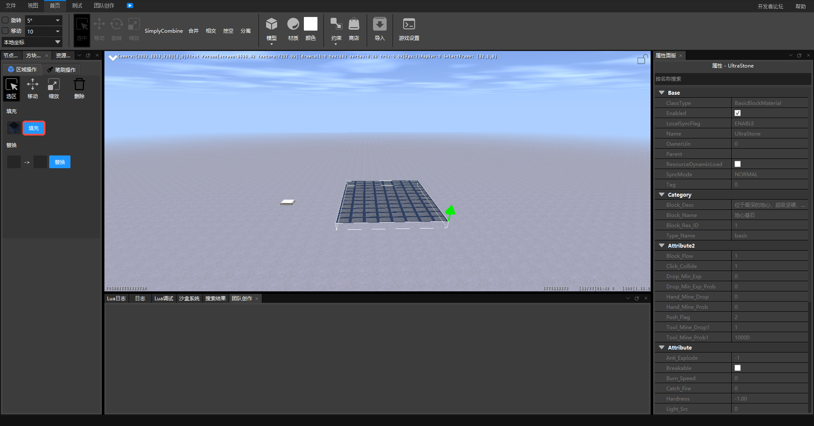Open the white 颜色 color swatch
The image size is (814, 426).
(x=310, y=24)
